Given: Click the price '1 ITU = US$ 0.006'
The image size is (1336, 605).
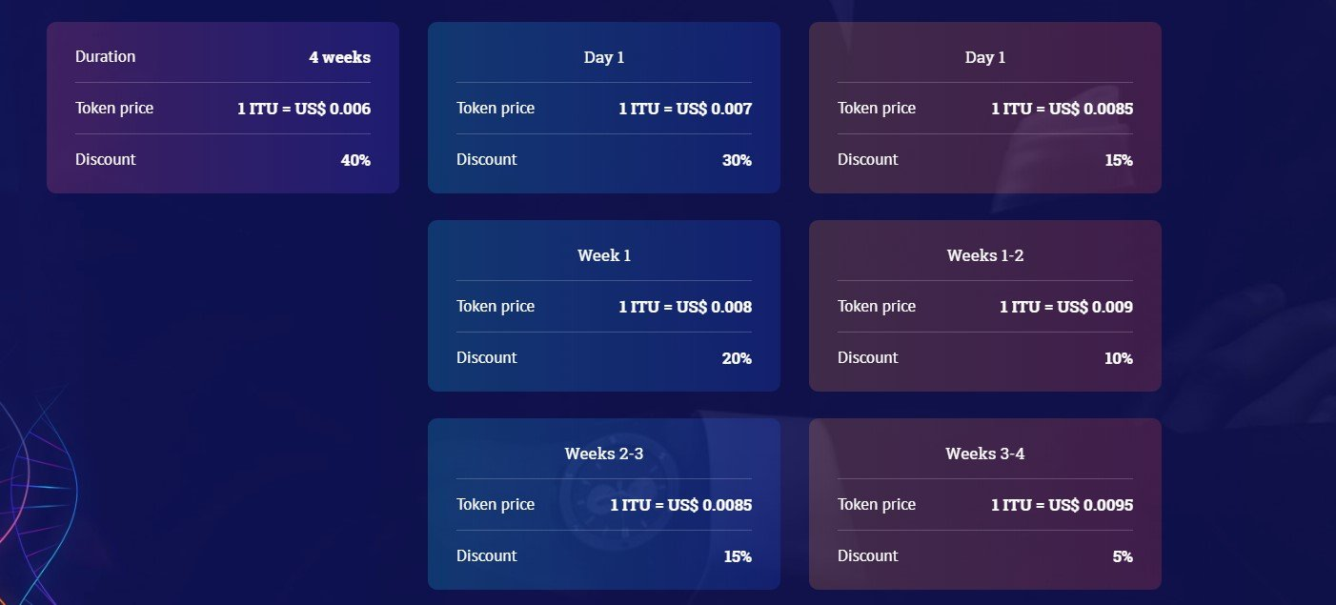Looking at the screenshot, I should click(x=304, y=109).
